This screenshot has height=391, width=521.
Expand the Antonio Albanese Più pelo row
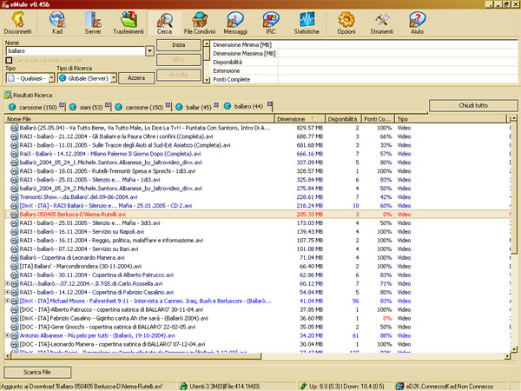(7, 335)
